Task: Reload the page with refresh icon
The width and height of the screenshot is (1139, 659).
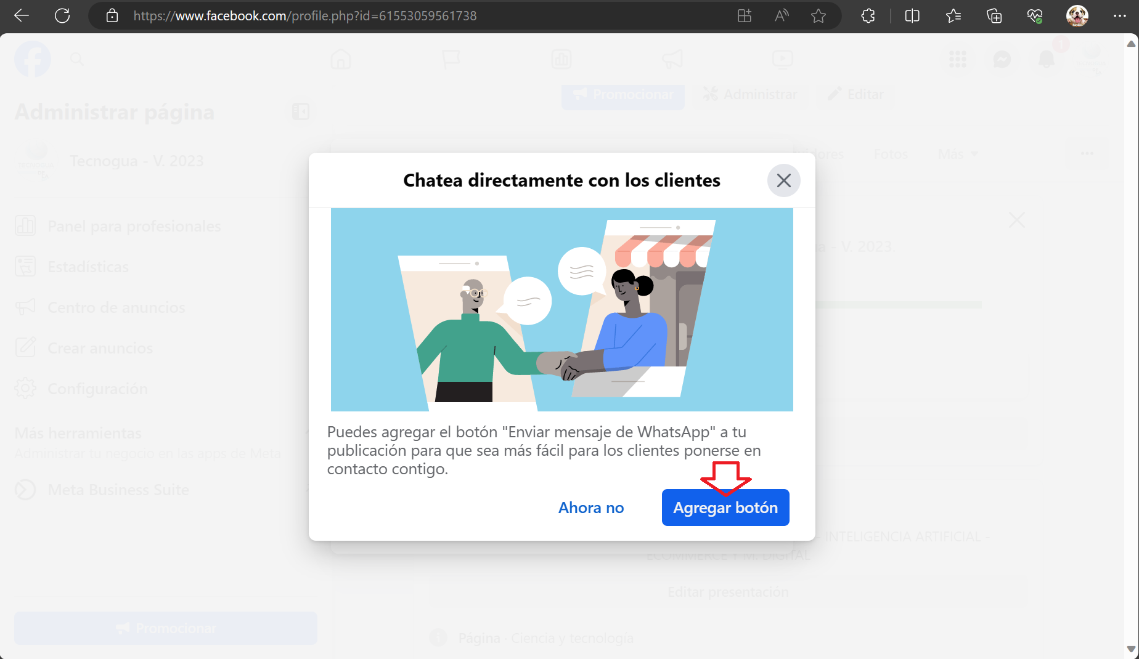Action: (x=62, y=16)
